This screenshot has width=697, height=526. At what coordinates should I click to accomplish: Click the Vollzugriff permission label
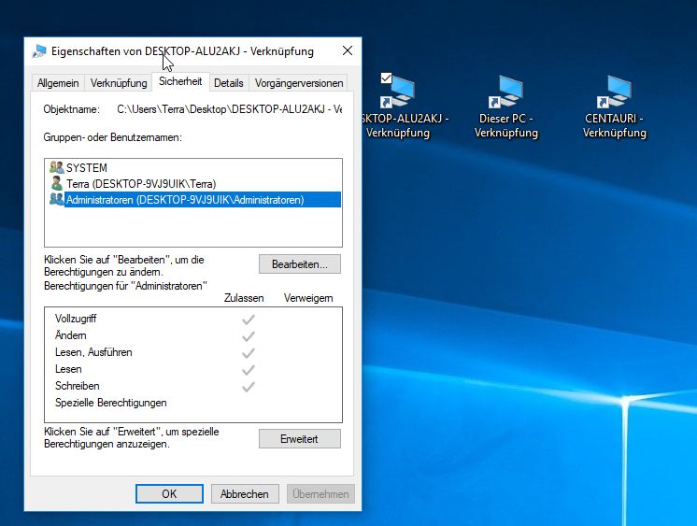tap(76, 319)
